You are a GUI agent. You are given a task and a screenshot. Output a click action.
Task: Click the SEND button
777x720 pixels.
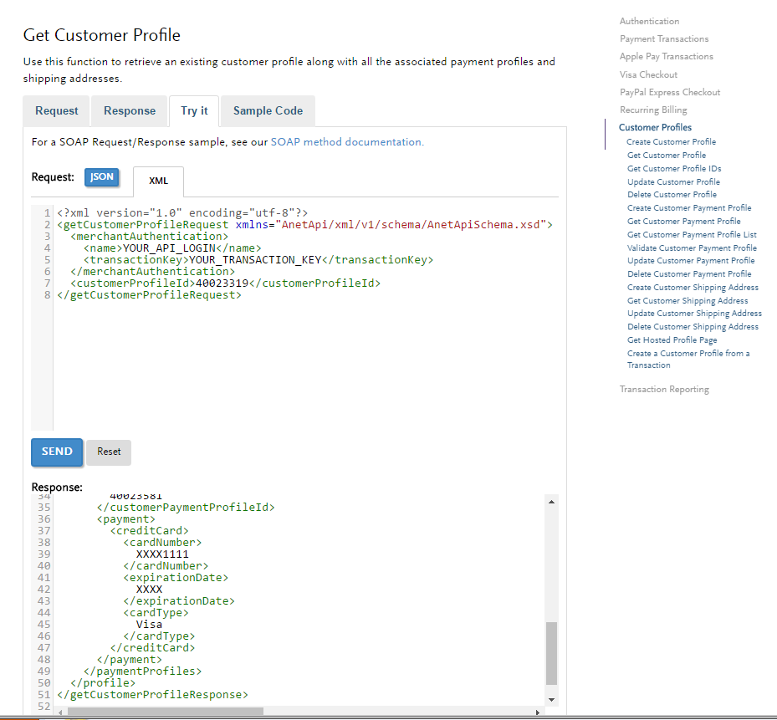[56, 452]
